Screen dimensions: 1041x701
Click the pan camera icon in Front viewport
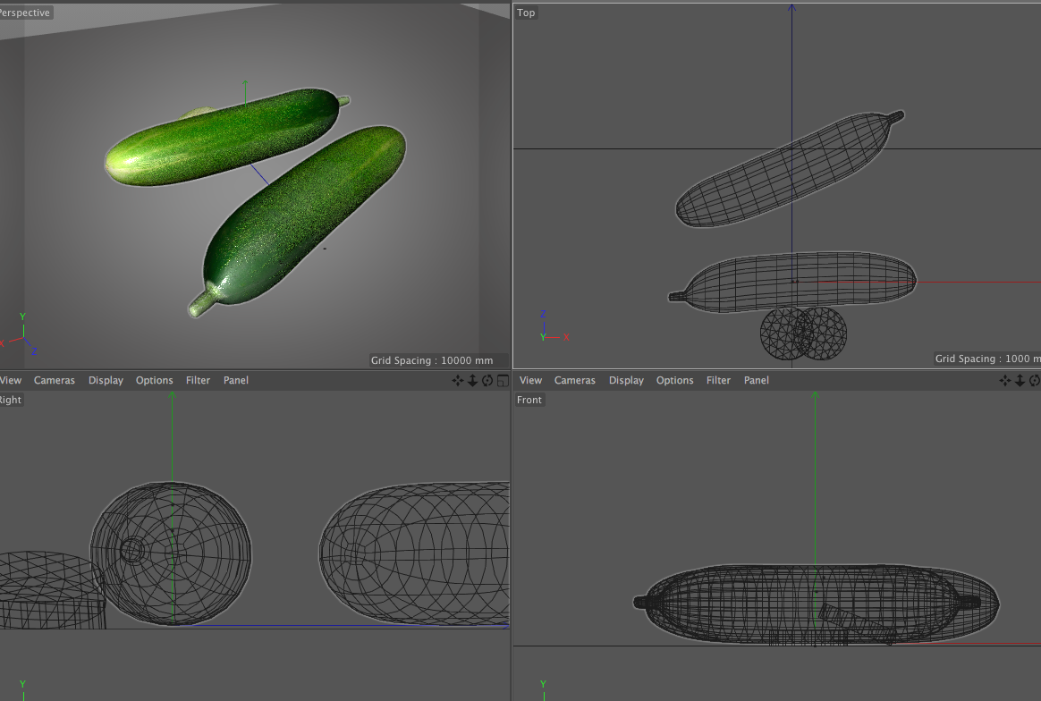pyautogui.click(x=1005, y=381)
